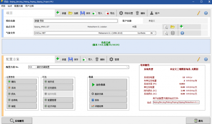Viewport: 212px width, 124px height.
Task: Open the meteo database icon
Action: (173, 33)
